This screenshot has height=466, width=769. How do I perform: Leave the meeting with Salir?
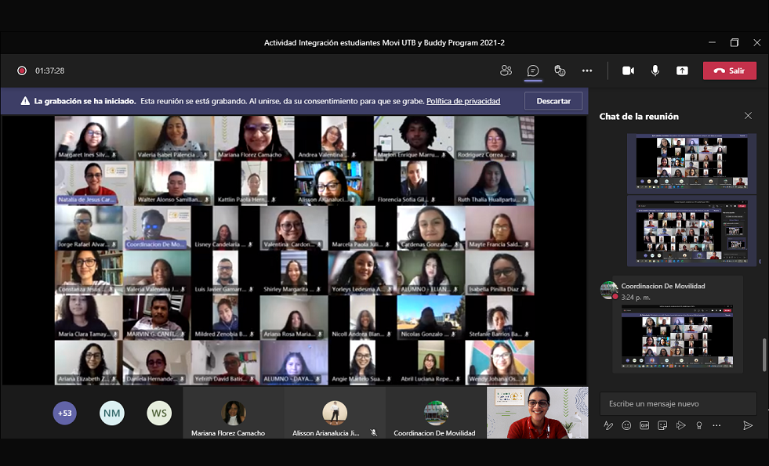(x=729, y=70)
